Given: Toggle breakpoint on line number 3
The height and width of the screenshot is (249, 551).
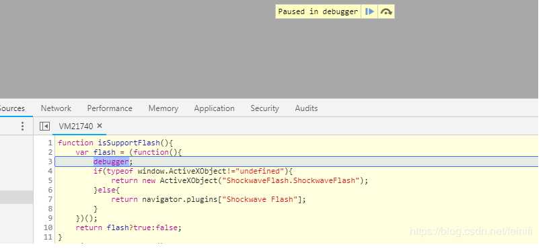Looking at the screenshot, I should (50, 162).
